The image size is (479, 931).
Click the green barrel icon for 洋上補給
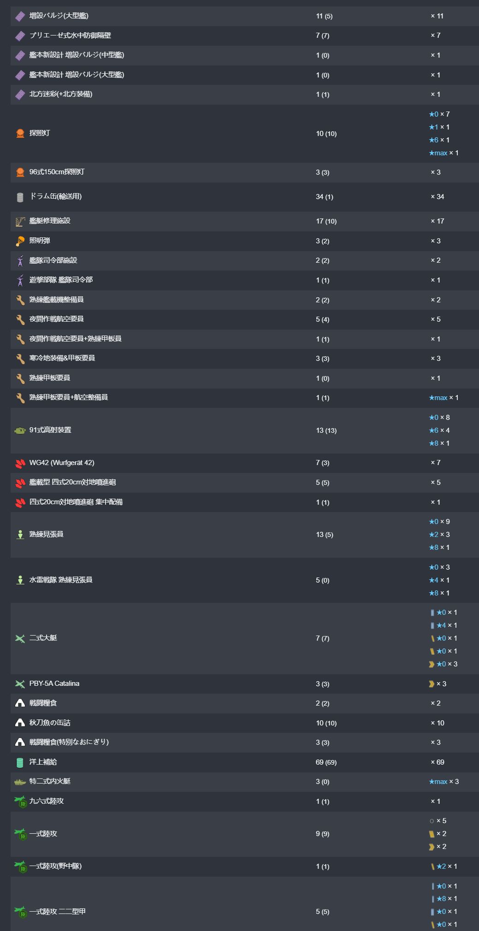(20, 762)
